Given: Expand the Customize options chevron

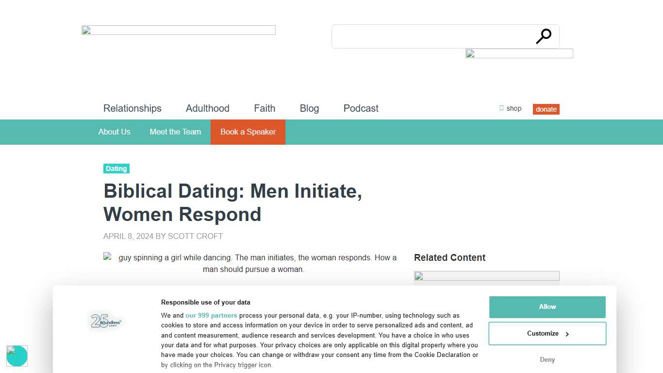Looking at the screenshot, I should pyautogui.click(x=567, y=334).
